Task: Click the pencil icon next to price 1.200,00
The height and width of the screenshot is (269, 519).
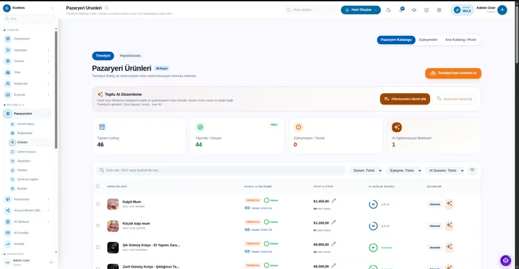Action: click(x=333, y=222)
